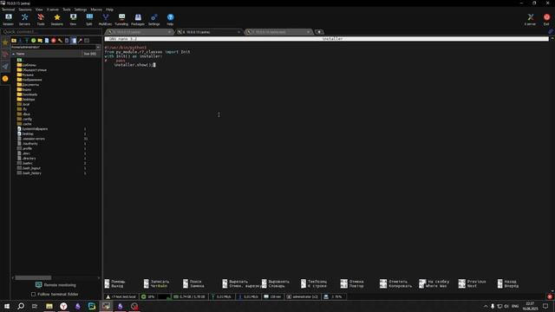Click the administrator user status bar entry
The image size is (555, 312).
point(303,296)
